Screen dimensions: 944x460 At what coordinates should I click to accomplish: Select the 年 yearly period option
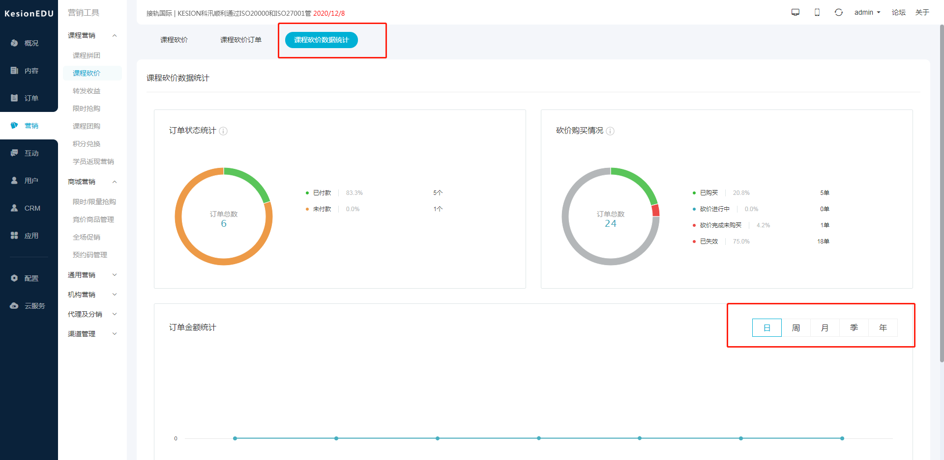click(883, 328)
